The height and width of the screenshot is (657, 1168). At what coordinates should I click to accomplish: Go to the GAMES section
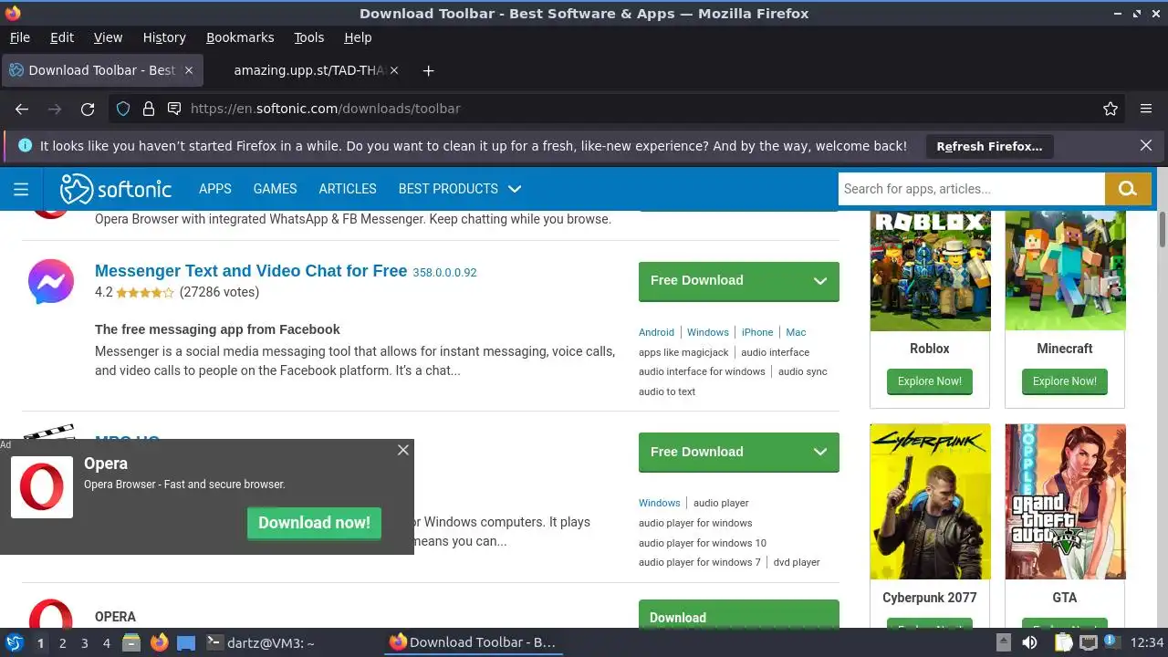[275, 189]
